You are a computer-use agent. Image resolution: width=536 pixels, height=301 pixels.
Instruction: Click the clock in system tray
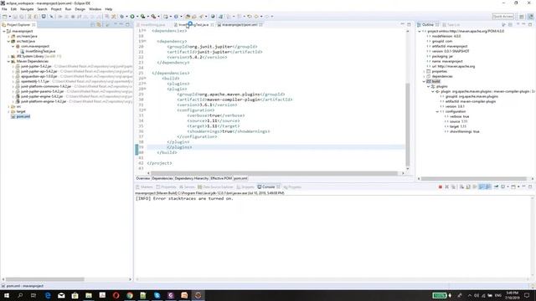click(x=513, y=295)
